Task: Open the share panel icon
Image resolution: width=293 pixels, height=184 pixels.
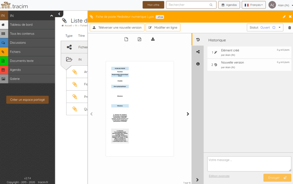Action: coord(198,52)
